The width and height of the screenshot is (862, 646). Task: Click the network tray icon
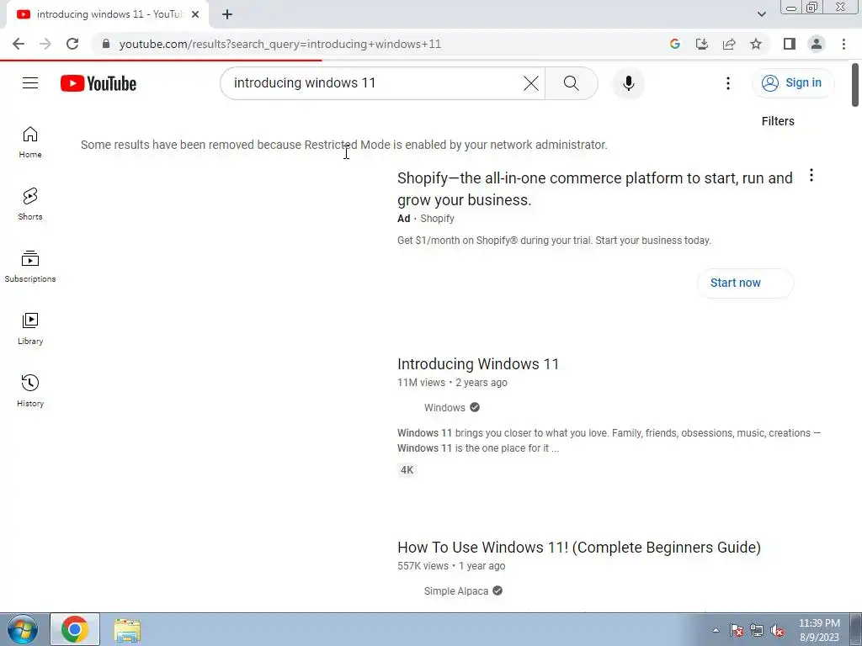click(x=757, y=630)
